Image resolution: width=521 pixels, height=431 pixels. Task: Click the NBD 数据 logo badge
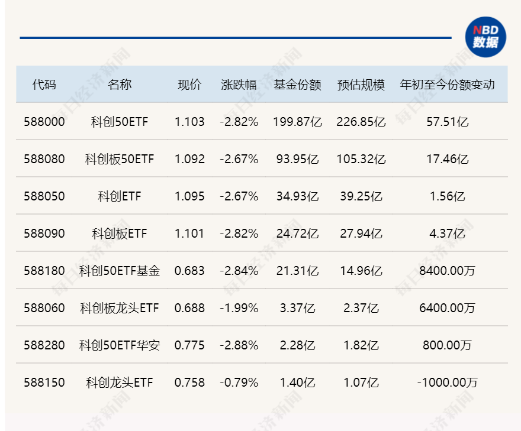[485, 37]
